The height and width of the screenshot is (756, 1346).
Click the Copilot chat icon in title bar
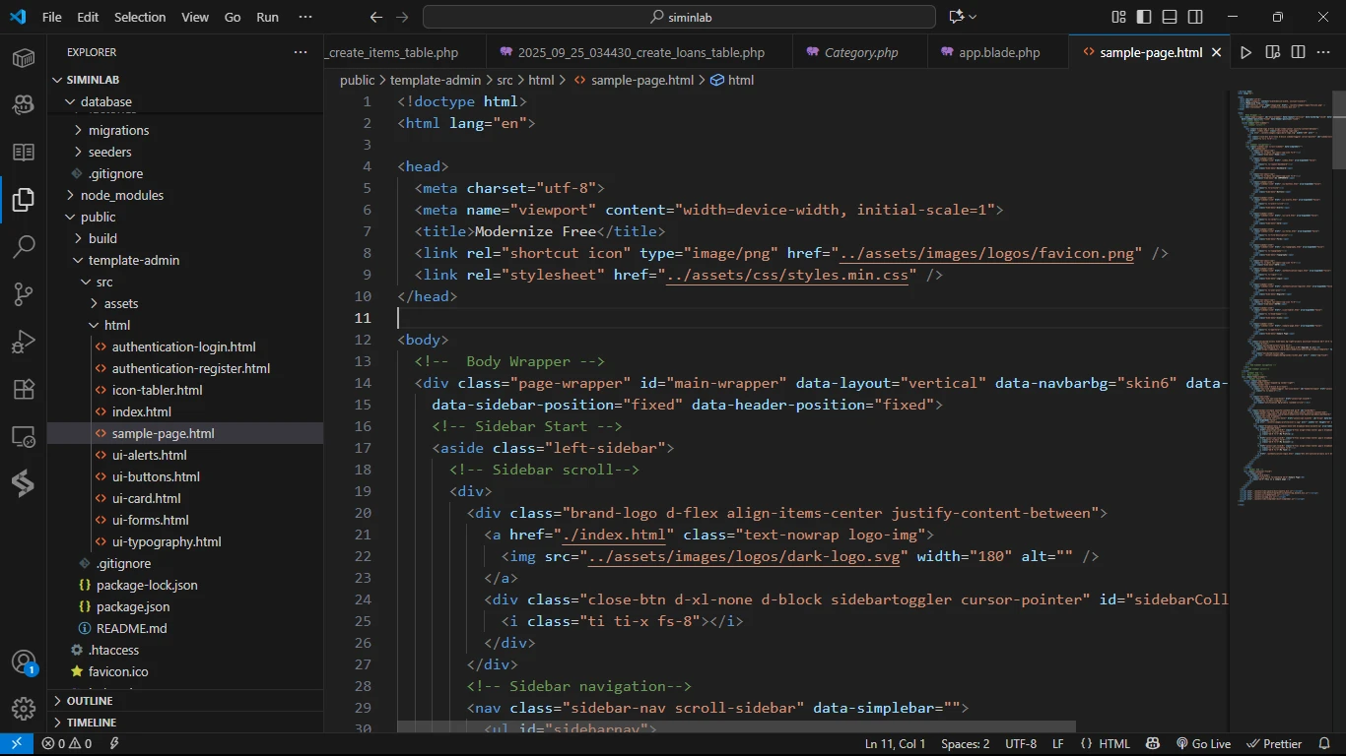click(x=956, y=17)
